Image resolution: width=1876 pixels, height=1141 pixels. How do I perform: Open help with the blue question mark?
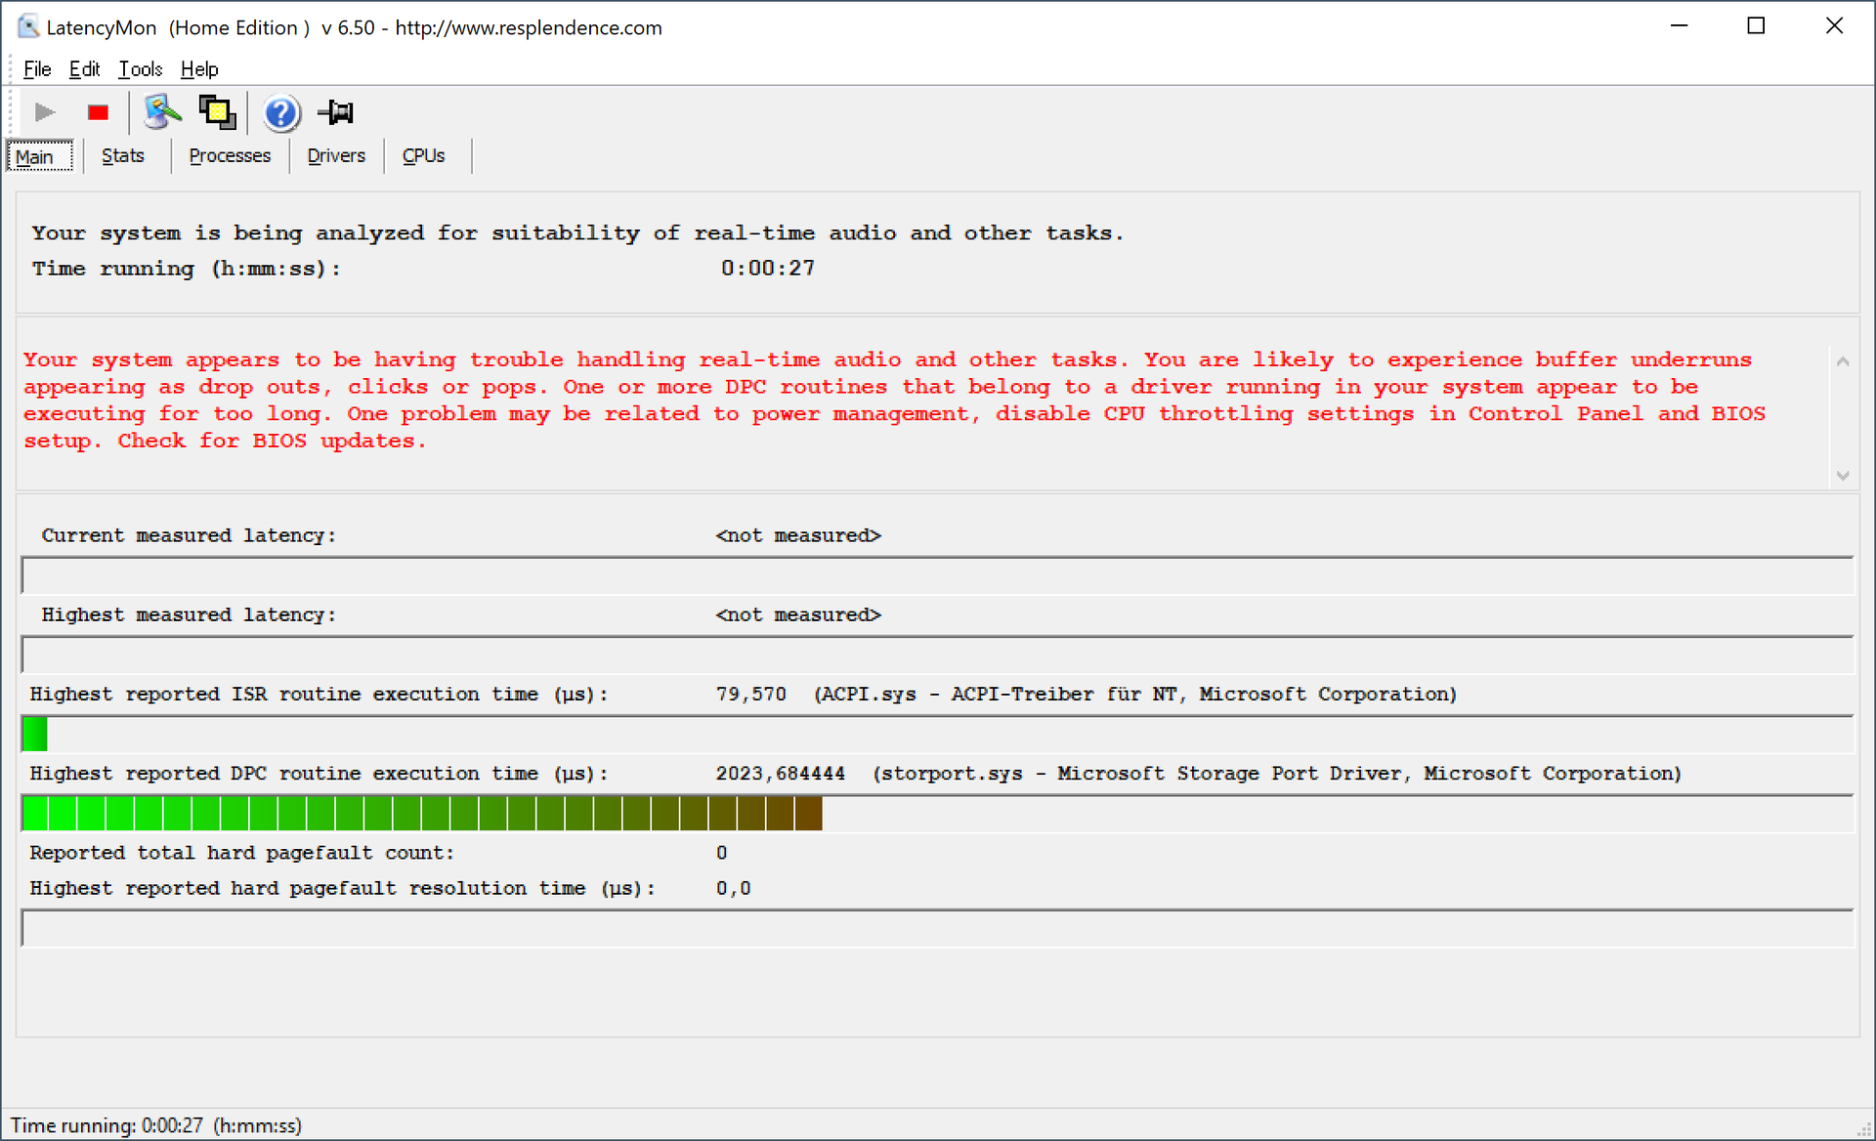(x=280, y=113)
